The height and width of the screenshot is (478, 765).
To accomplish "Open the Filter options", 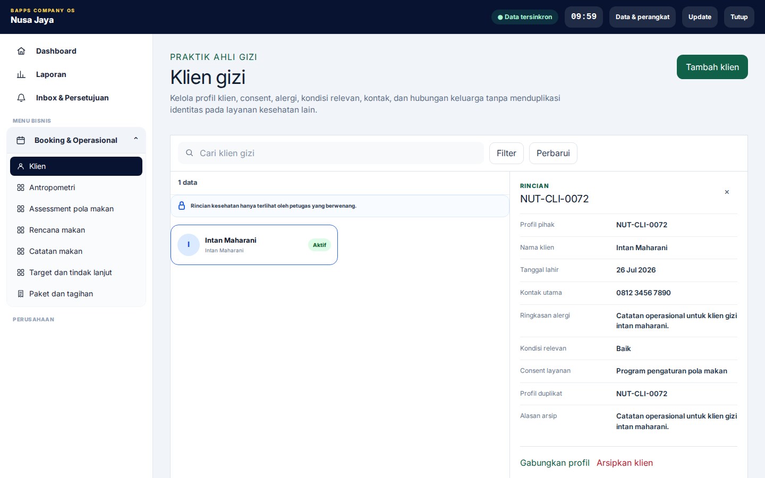I will [506, 153].
